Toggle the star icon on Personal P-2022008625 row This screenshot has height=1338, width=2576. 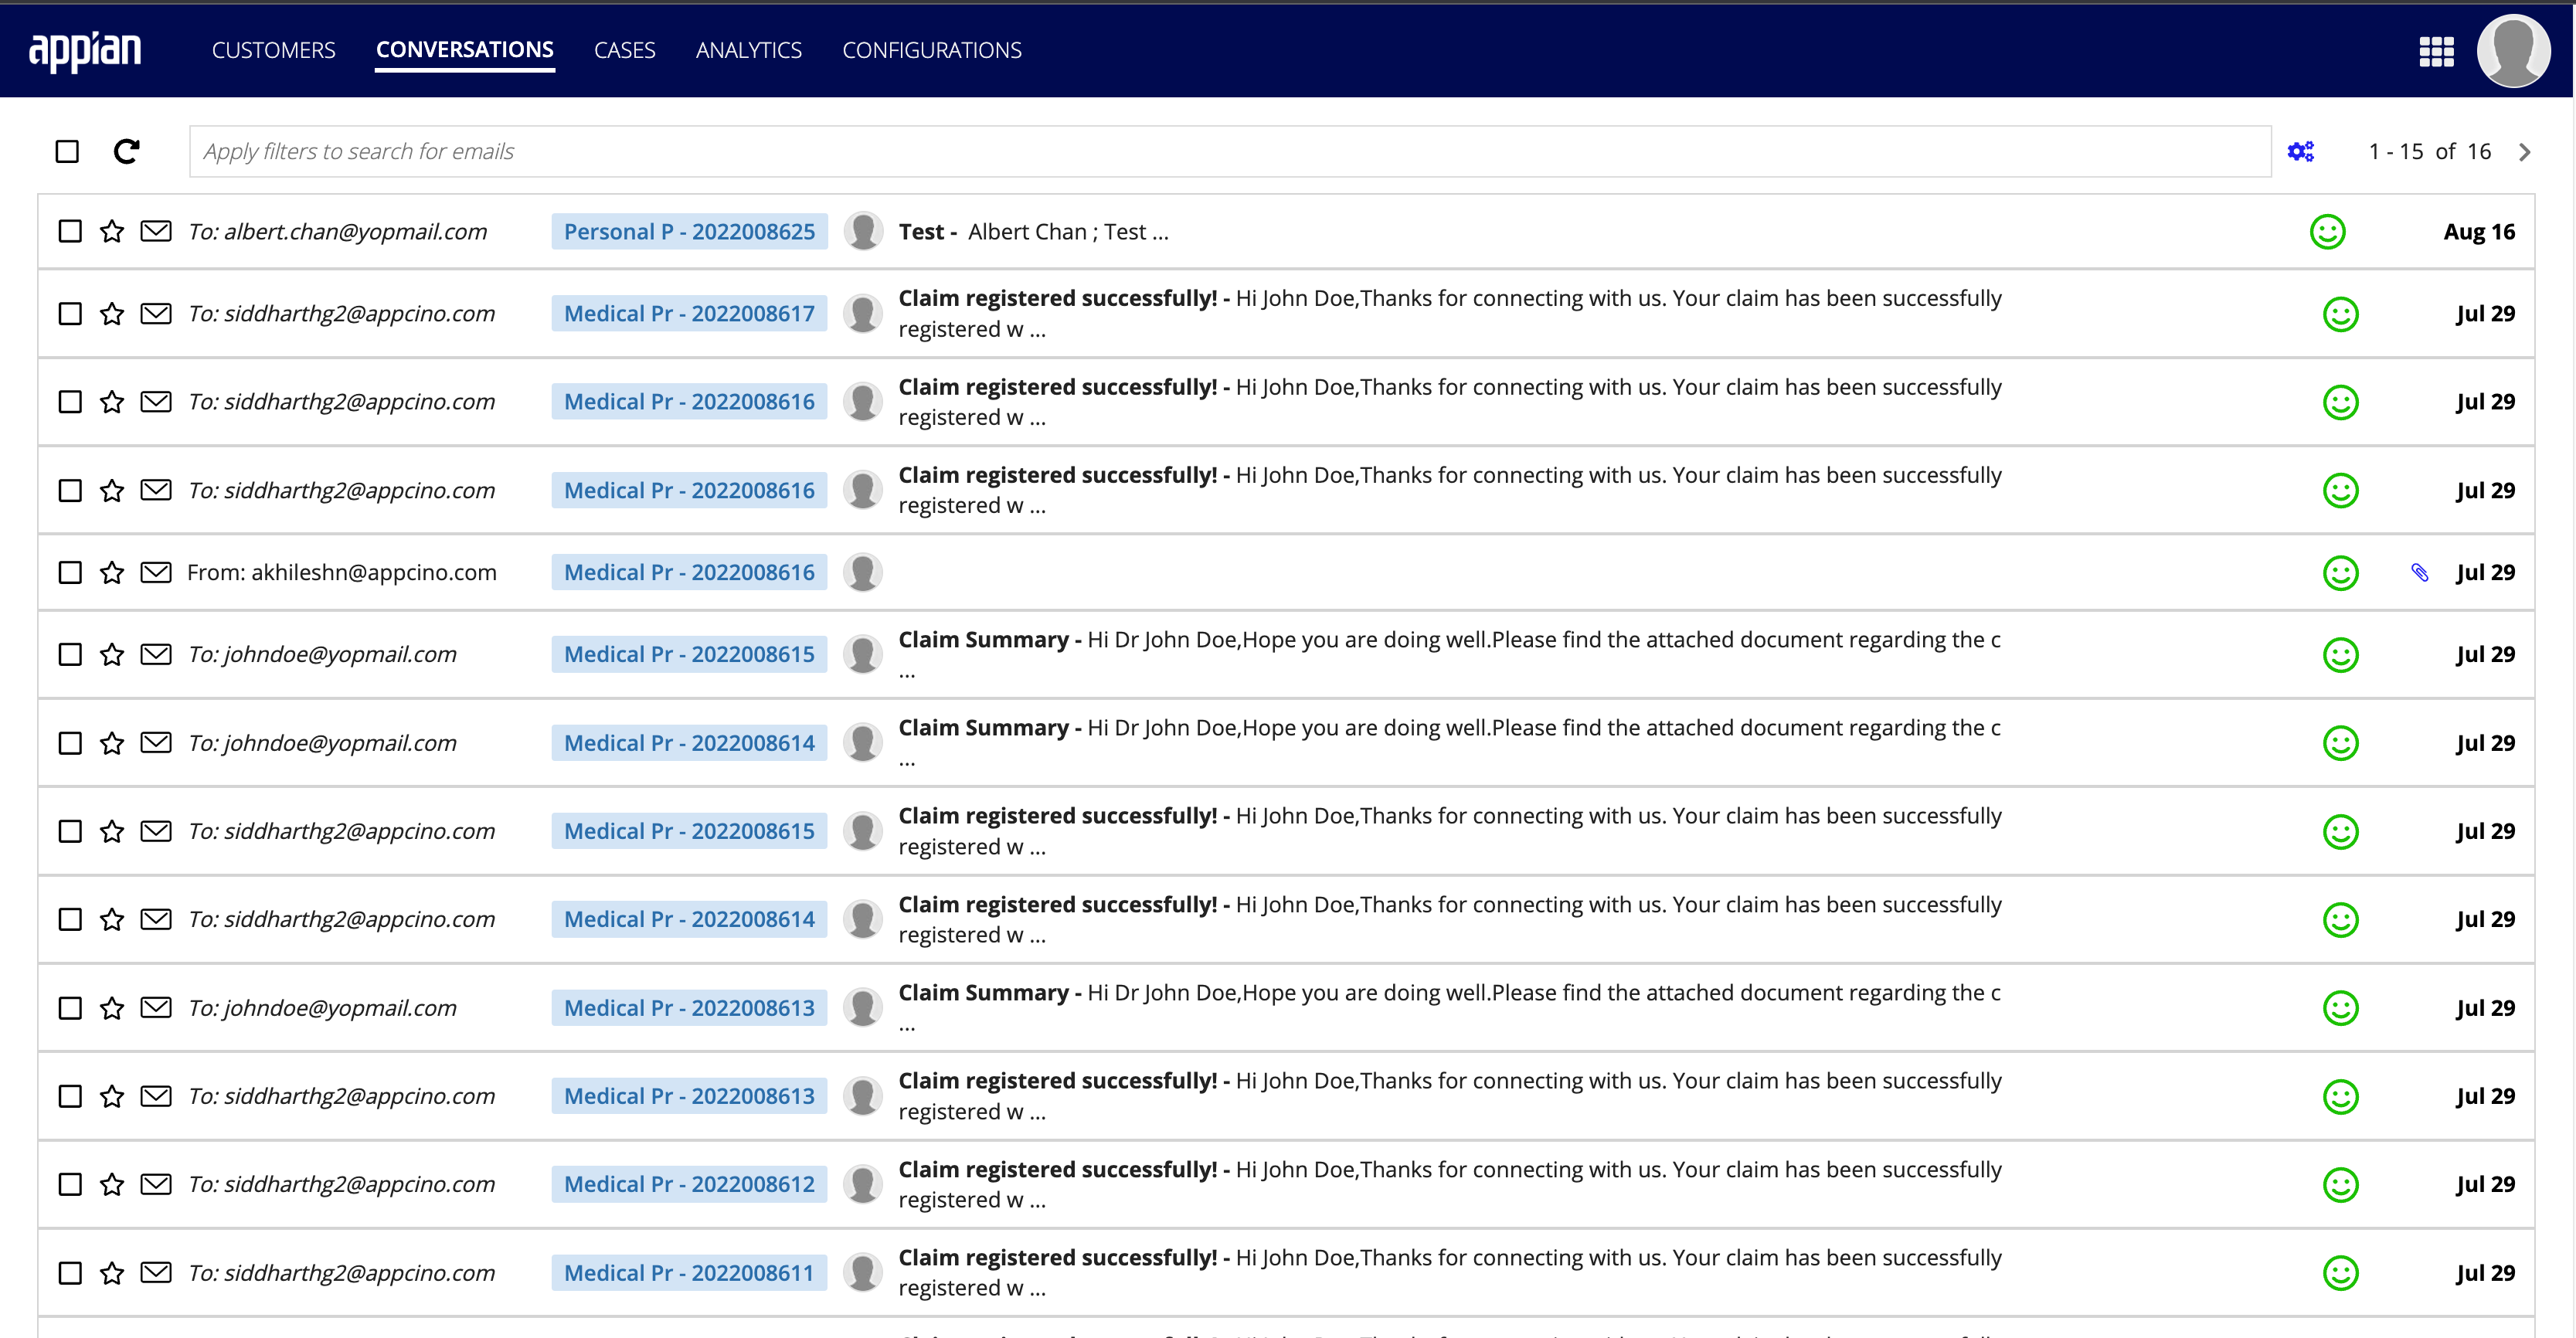[x=113, y=230]
